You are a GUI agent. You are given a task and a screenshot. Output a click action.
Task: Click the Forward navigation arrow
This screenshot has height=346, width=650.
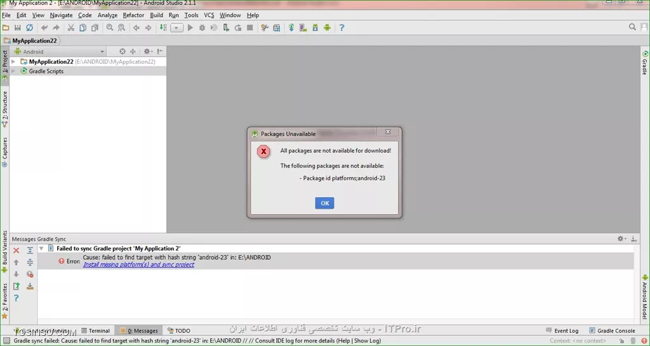point(148,28)
